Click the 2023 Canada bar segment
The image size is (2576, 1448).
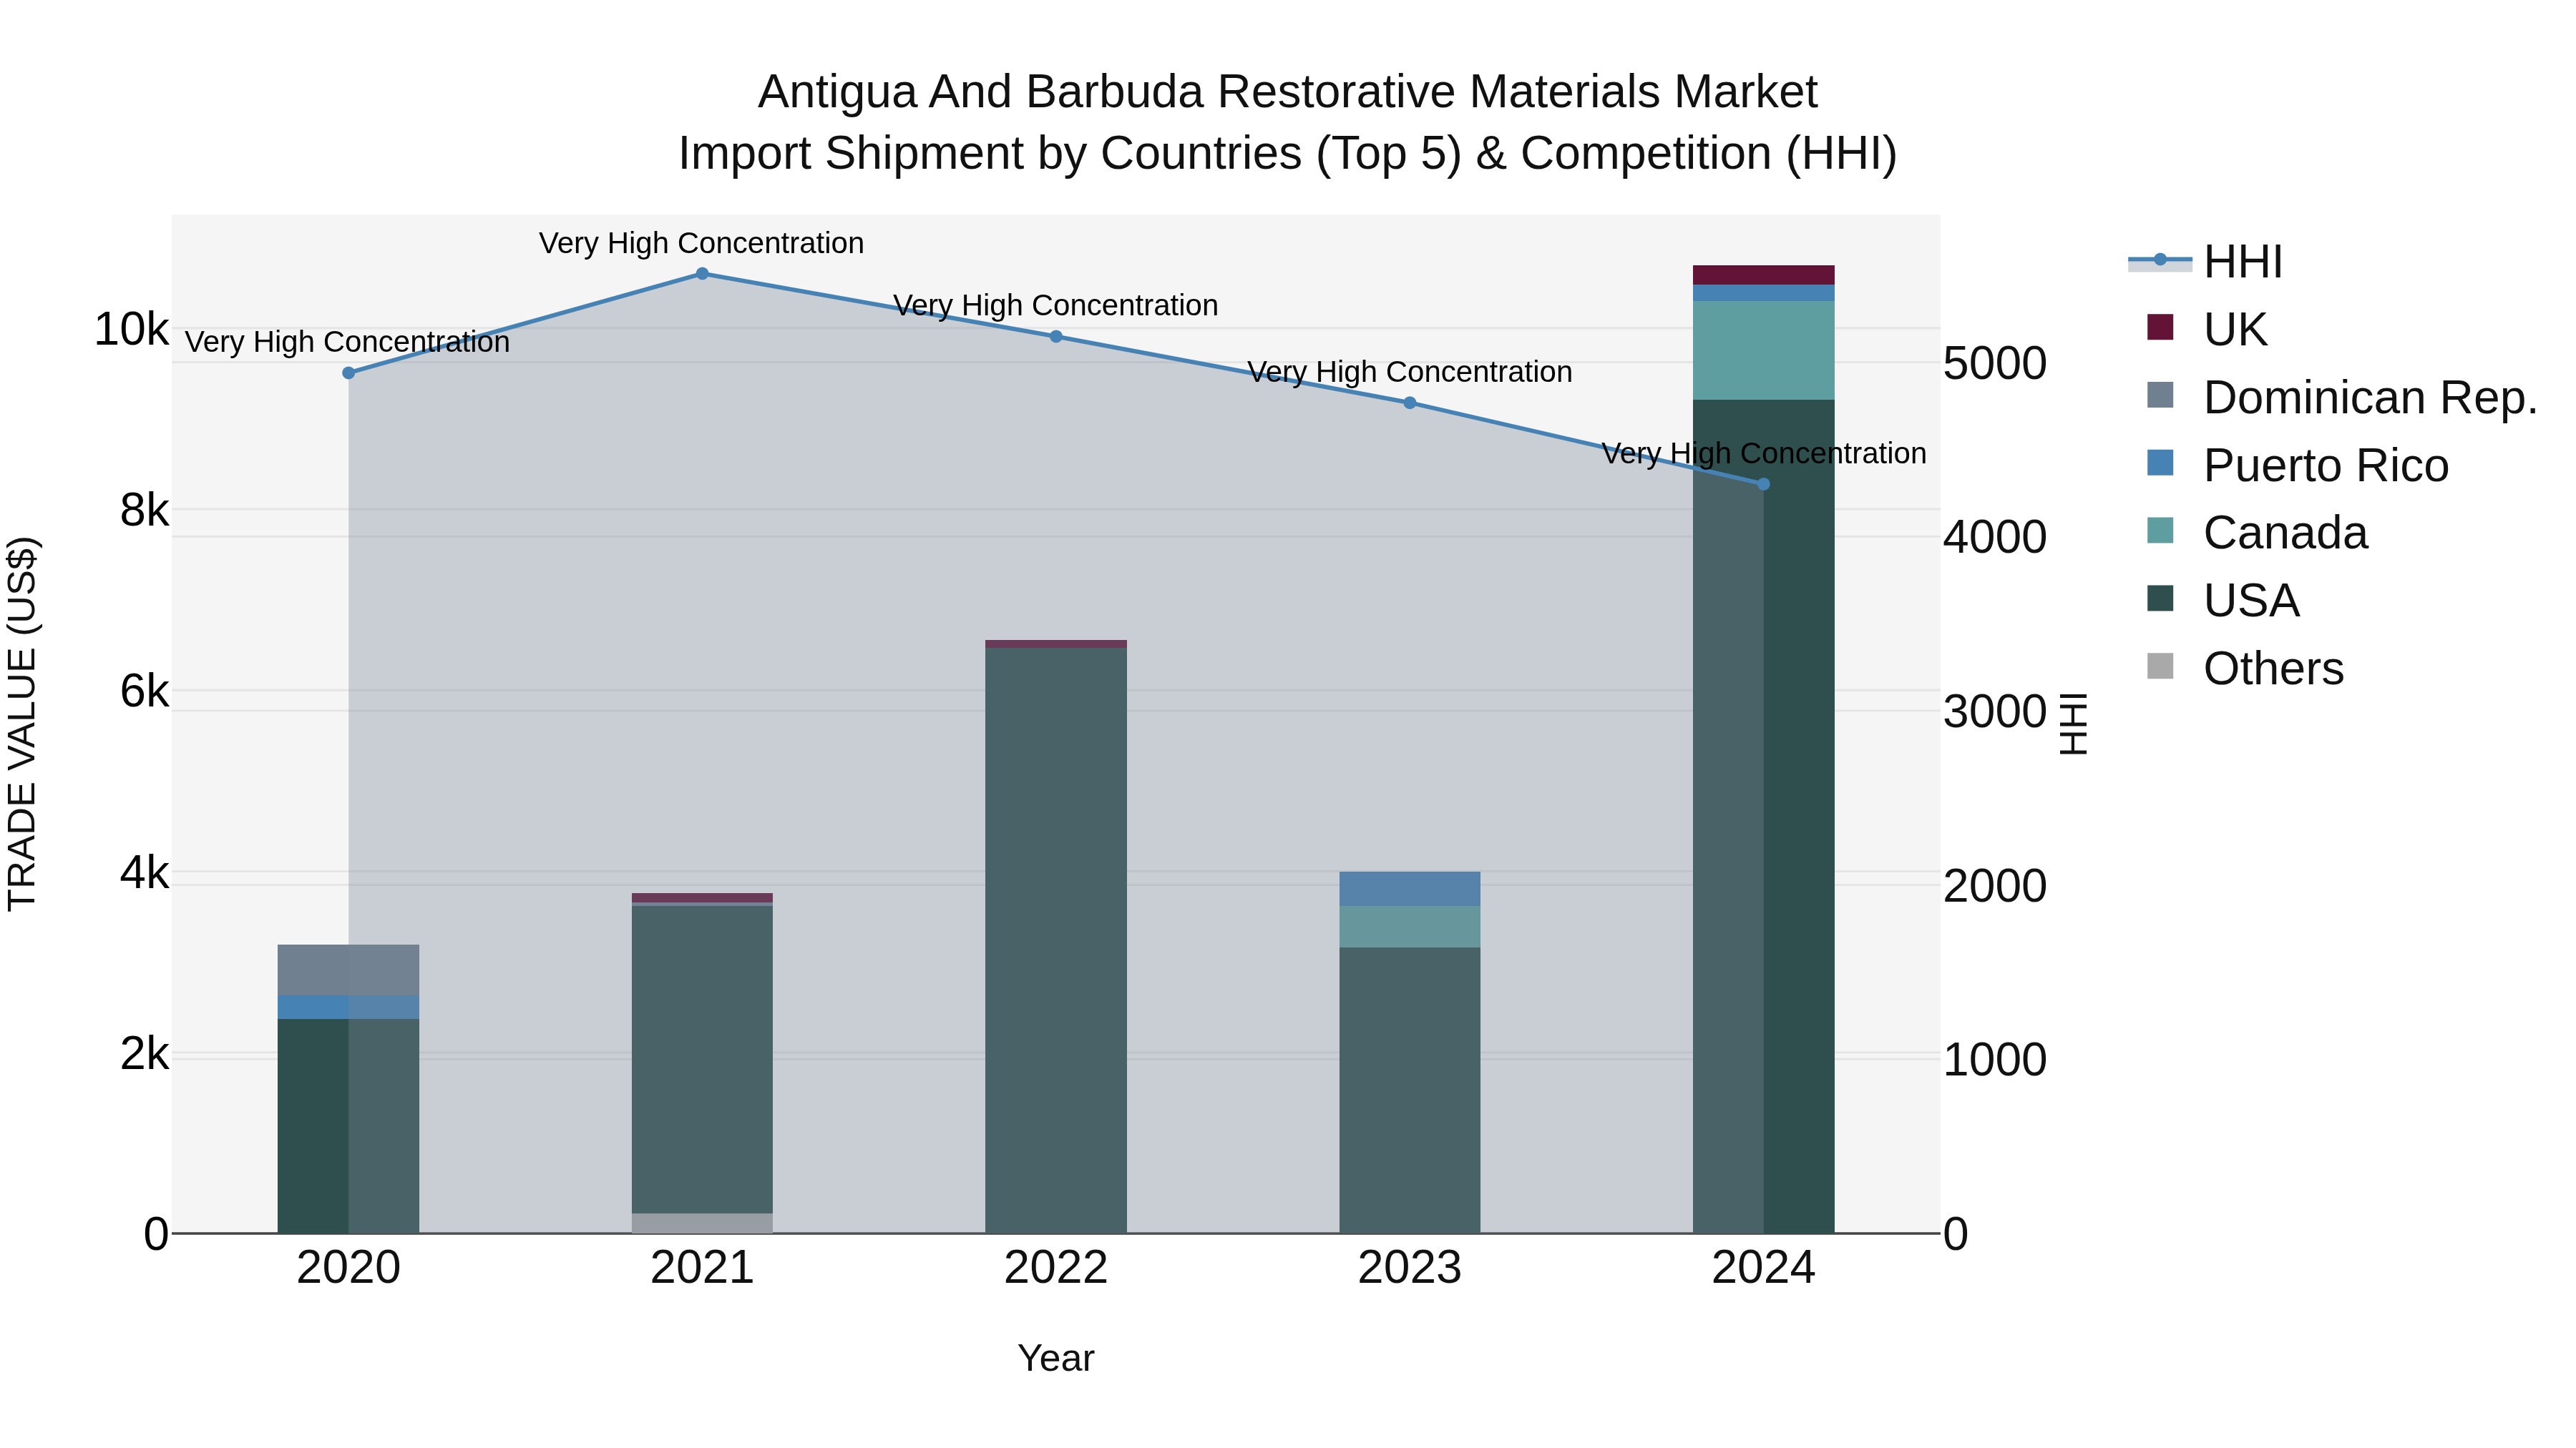tap(1410, 926)
